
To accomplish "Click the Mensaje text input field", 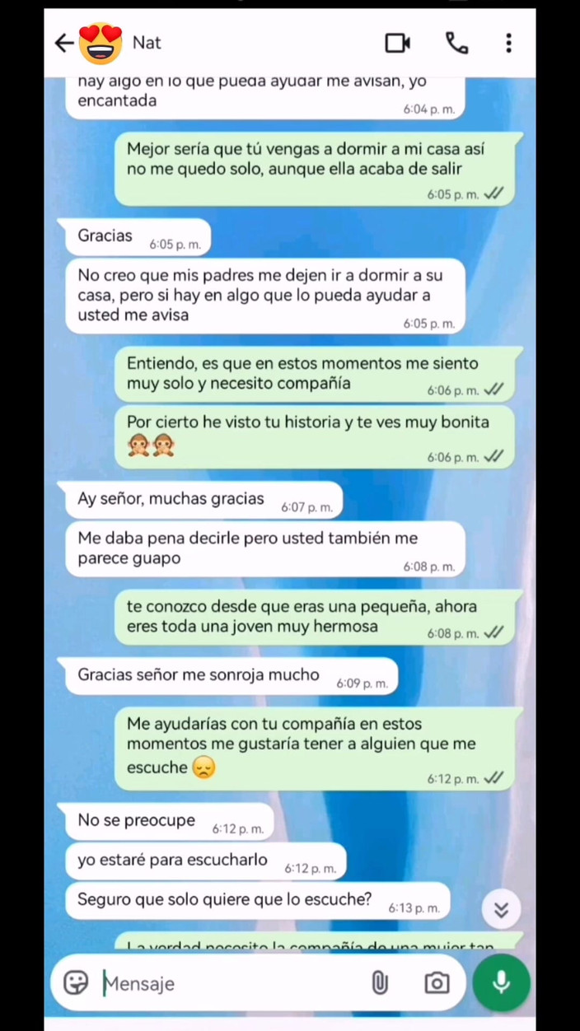I will (x=233, y=983).
